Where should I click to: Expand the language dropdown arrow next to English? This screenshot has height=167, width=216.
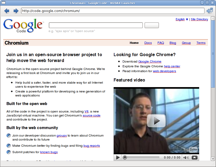[187, 20]
